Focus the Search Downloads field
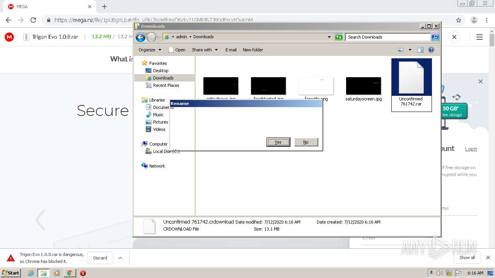Screen dimensions: 495x278 coord(388,37)
